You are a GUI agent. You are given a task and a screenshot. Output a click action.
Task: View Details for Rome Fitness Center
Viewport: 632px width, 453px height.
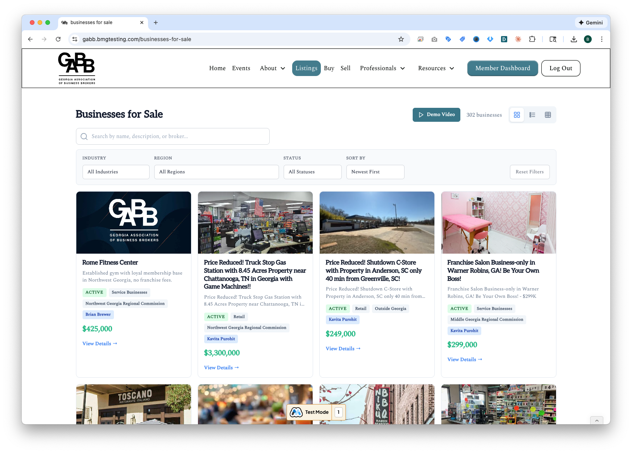100,344
